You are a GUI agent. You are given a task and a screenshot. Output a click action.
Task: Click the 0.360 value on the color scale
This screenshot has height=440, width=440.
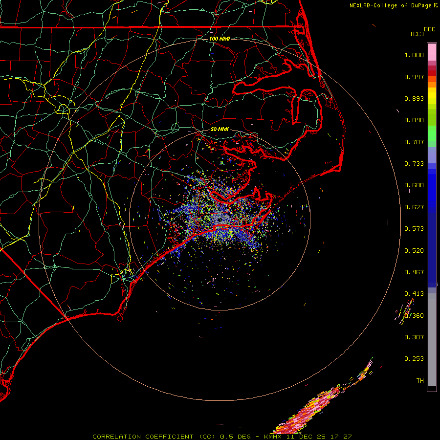(414, 316)
